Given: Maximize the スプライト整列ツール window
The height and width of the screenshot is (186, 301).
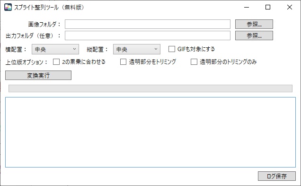Looking at the screenshot, I should [268, 7].
